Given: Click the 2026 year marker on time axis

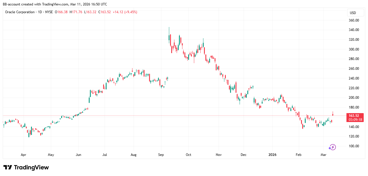Looking at the screenshot, I should [272, 155].
